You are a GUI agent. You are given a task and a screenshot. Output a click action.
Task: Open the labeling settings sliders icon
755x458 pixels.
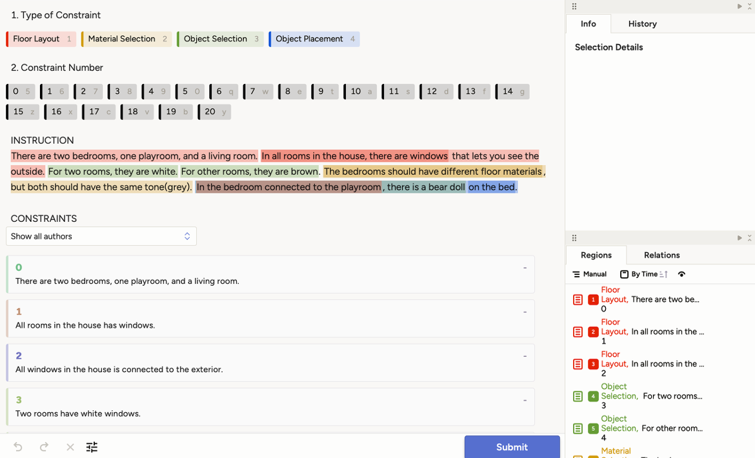pos(92,447)
